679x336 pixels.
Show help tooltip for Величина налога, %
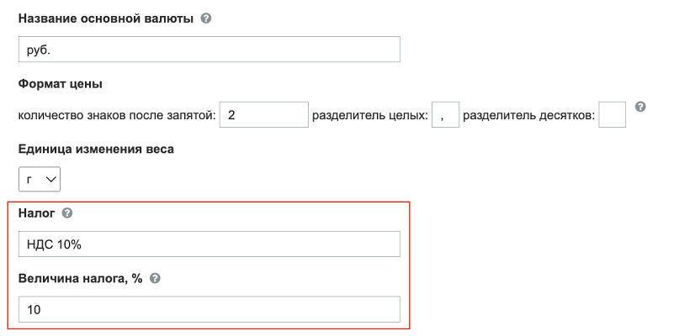[155, 279]
